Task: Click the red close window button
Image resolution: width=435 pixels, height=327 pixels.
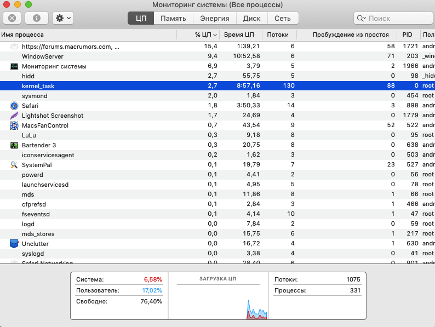Action: coord(7,4)
